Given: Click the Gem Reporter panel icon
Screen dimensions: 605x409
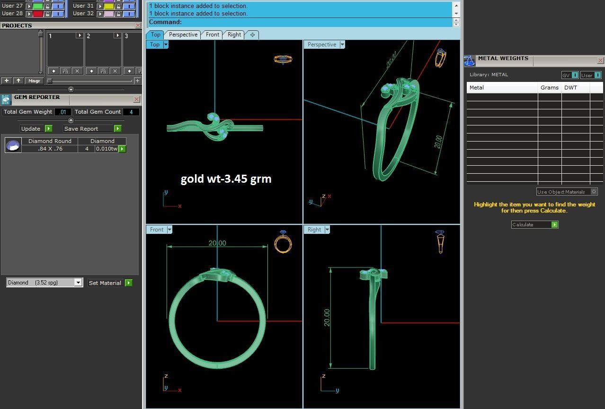Looking at the screenshot, I should point(6,99).
